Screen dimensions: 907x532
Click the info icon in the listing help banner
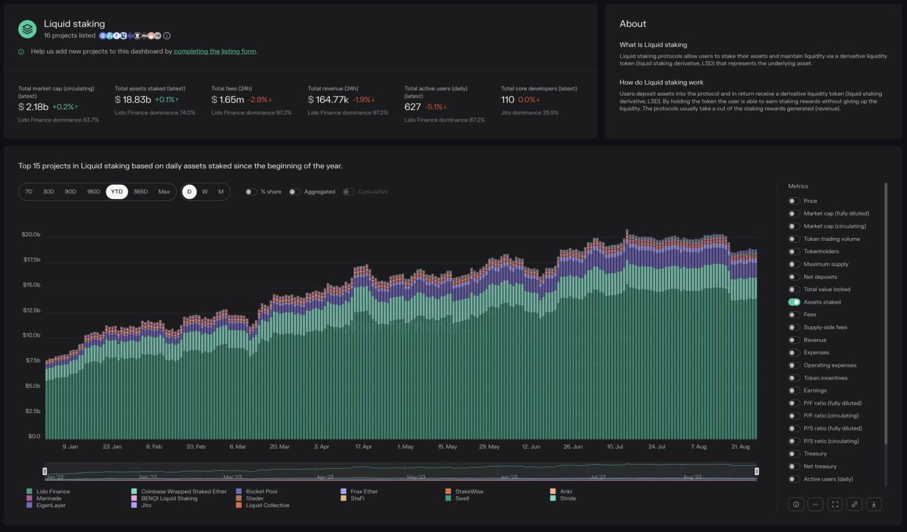[x=21, y=51]
